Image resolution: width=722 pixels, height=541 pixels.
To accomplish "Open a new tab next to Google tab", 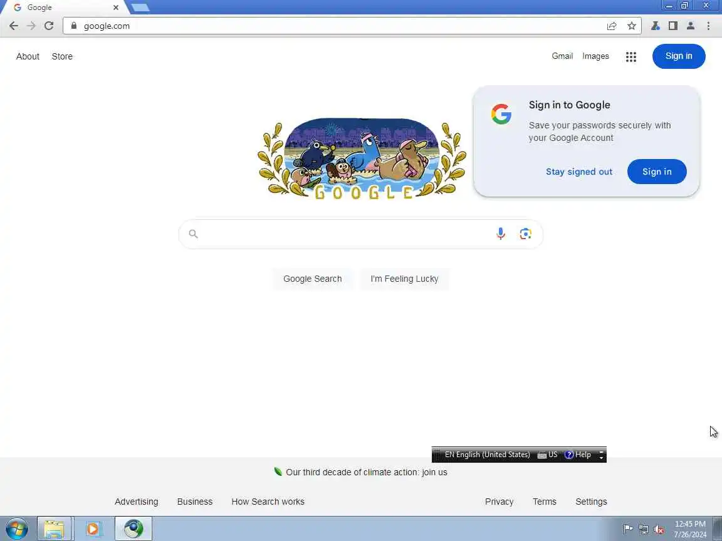I will 140,8.
